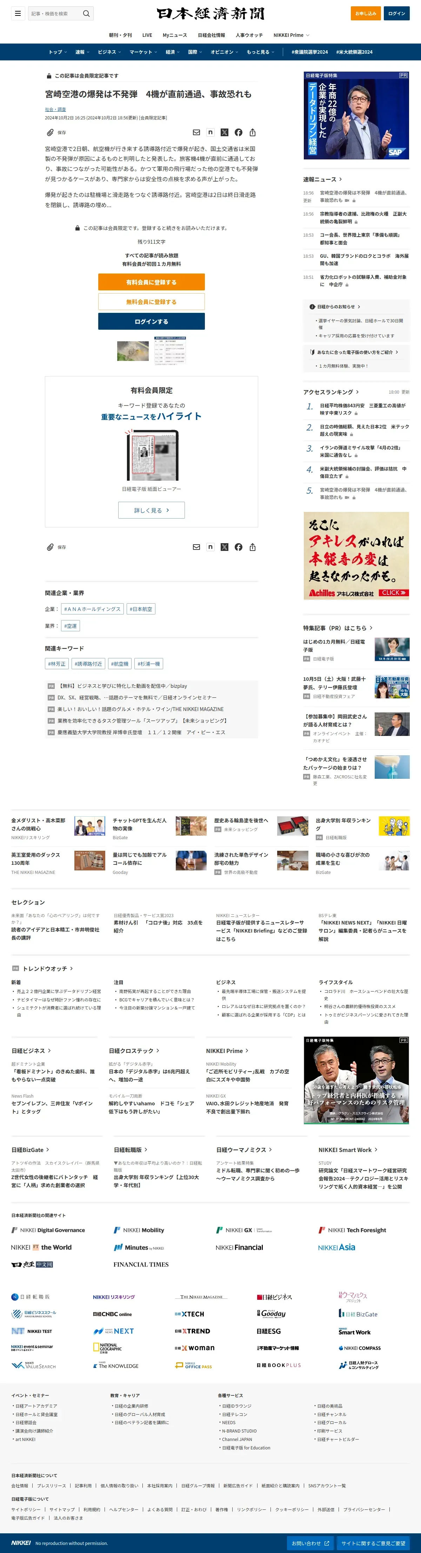Select the #林芳正 keyword tag
The image size is (421, 1553).
[x=56, y=664]
